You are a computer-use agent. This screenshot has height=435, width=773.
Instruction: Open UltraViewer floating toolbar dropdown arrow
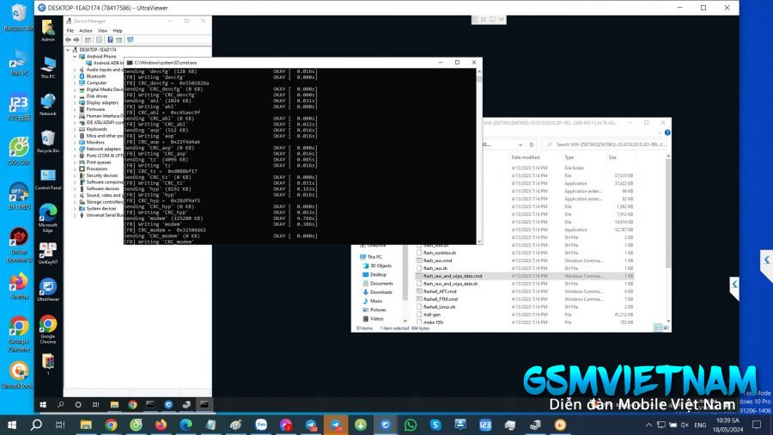point(502,19)
